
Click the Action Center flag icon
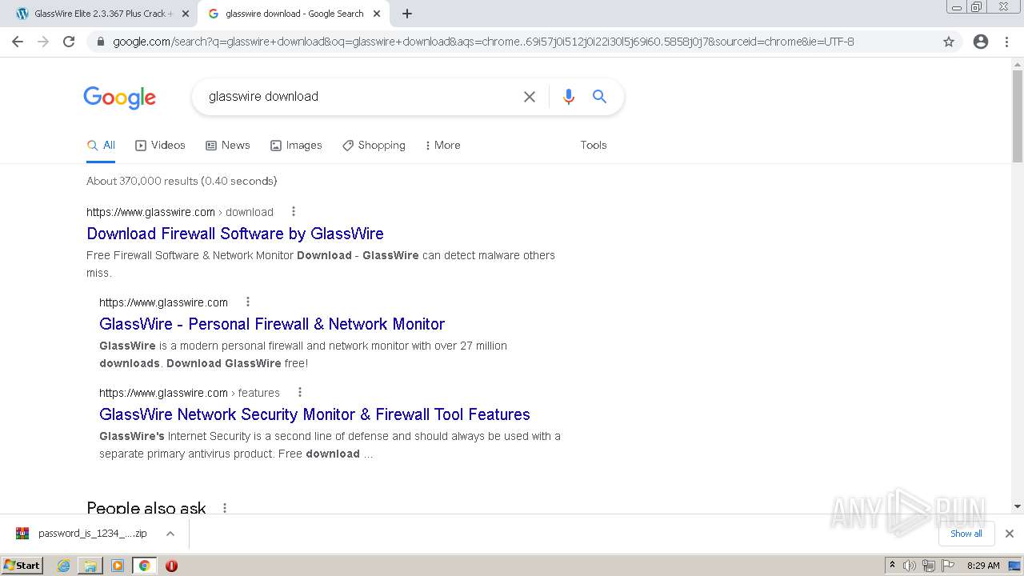click(948, 566)
